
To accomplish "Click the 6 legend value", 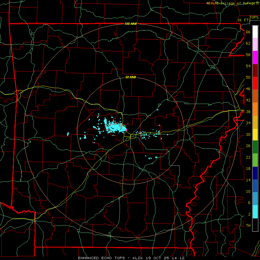I will 249,203.
